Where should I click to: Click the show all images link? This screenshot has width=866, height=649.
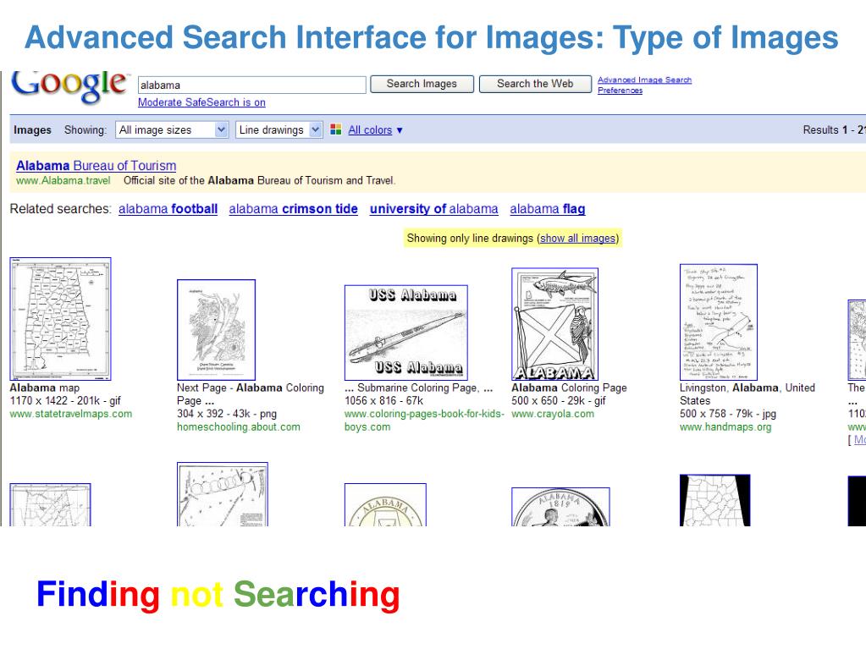tap(577, 239)
